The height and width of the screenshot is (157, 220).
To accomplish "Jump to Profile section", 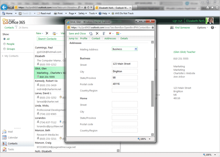I will click(84, 38).
